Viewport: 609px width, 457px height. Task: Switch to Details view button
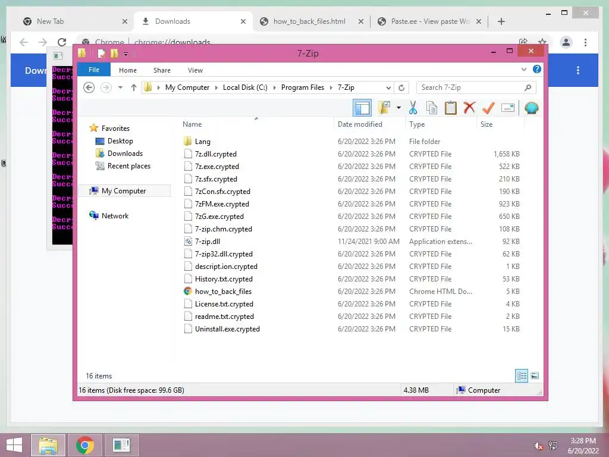522,376
